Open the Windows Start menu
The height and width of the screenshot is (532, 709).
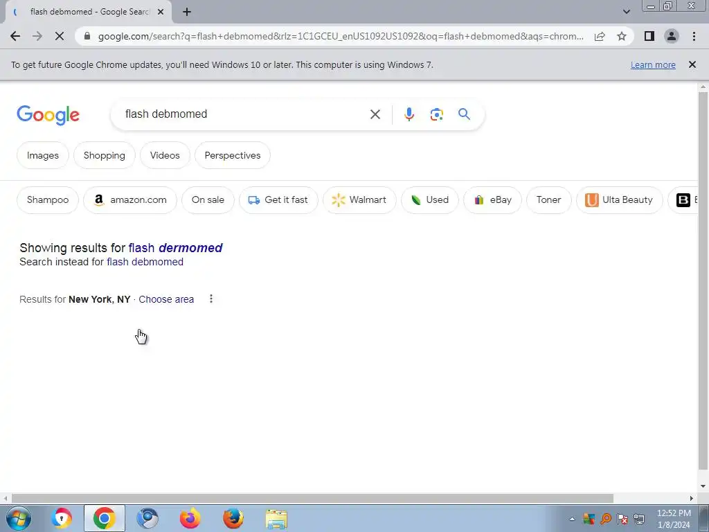(x=18, y=518)
